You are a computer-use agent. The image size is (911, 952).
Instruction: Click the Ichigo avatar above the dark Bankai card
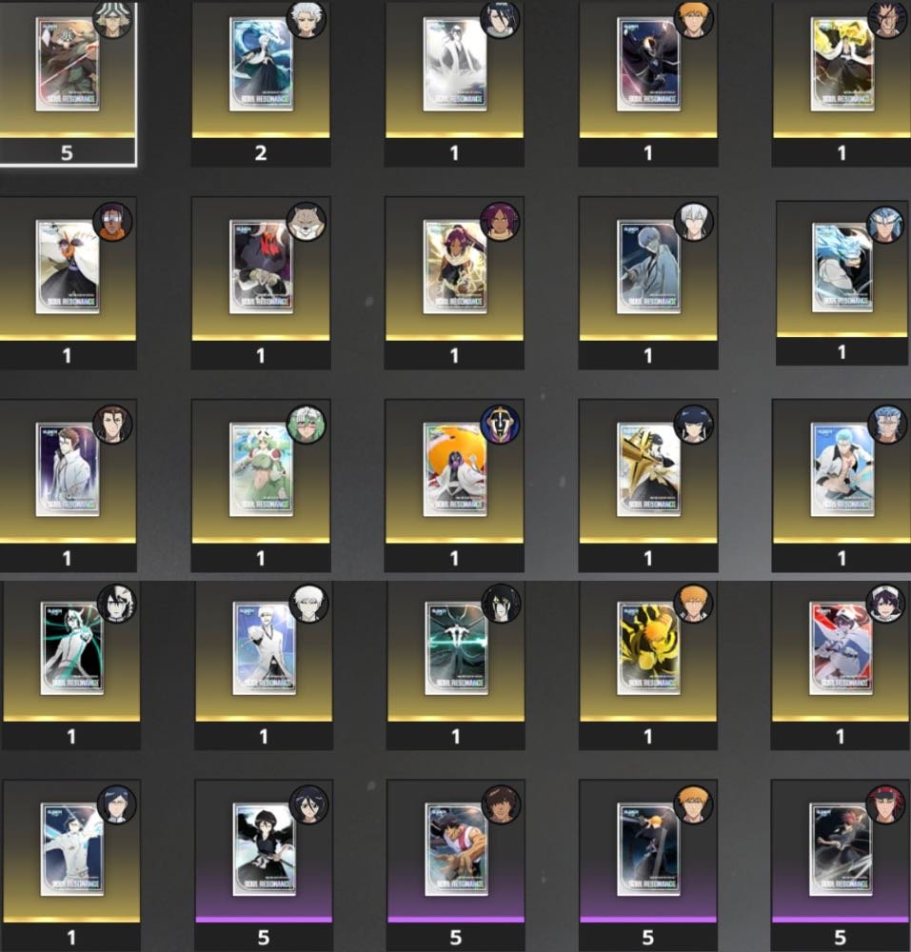693,19
